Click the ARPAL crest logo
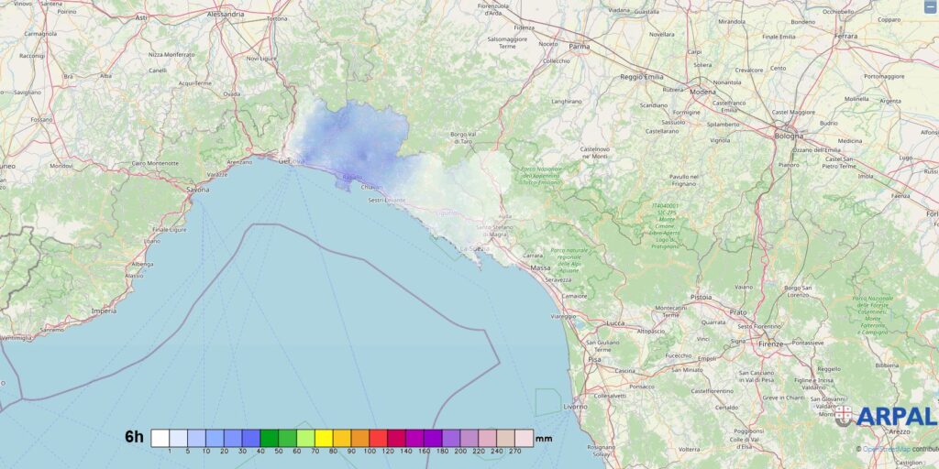The width and height of the screenshot is (939, 469). click(x=843, y=417)
